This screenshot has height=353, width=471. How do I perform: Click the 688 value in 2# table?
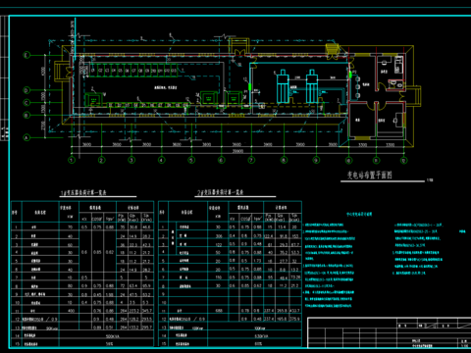(219, 311)
